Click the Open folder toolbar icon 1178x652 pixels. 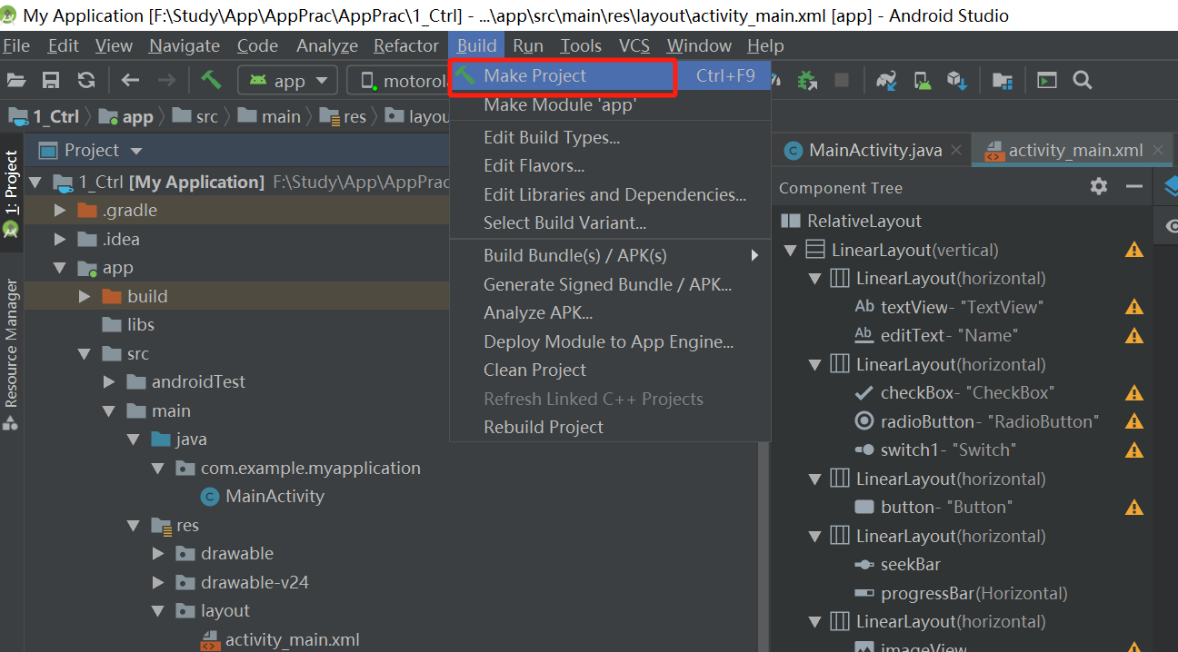[16, 80]
